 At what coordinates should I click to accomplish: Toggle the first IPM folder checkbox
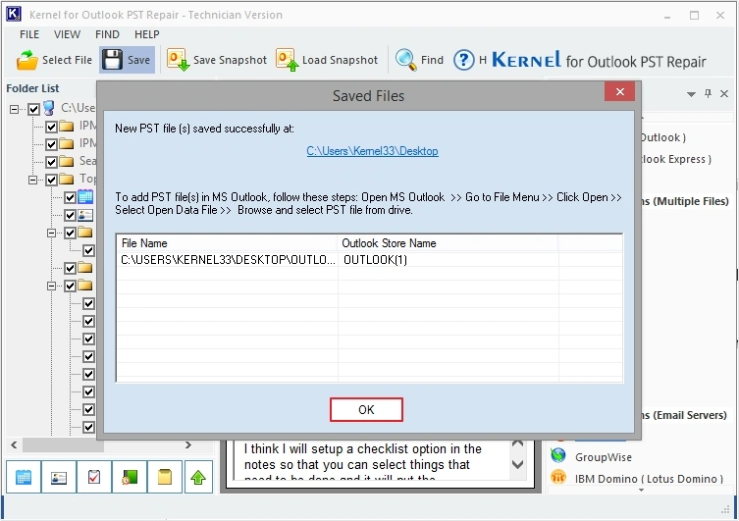pyautogui.click(x=51, y=127)
